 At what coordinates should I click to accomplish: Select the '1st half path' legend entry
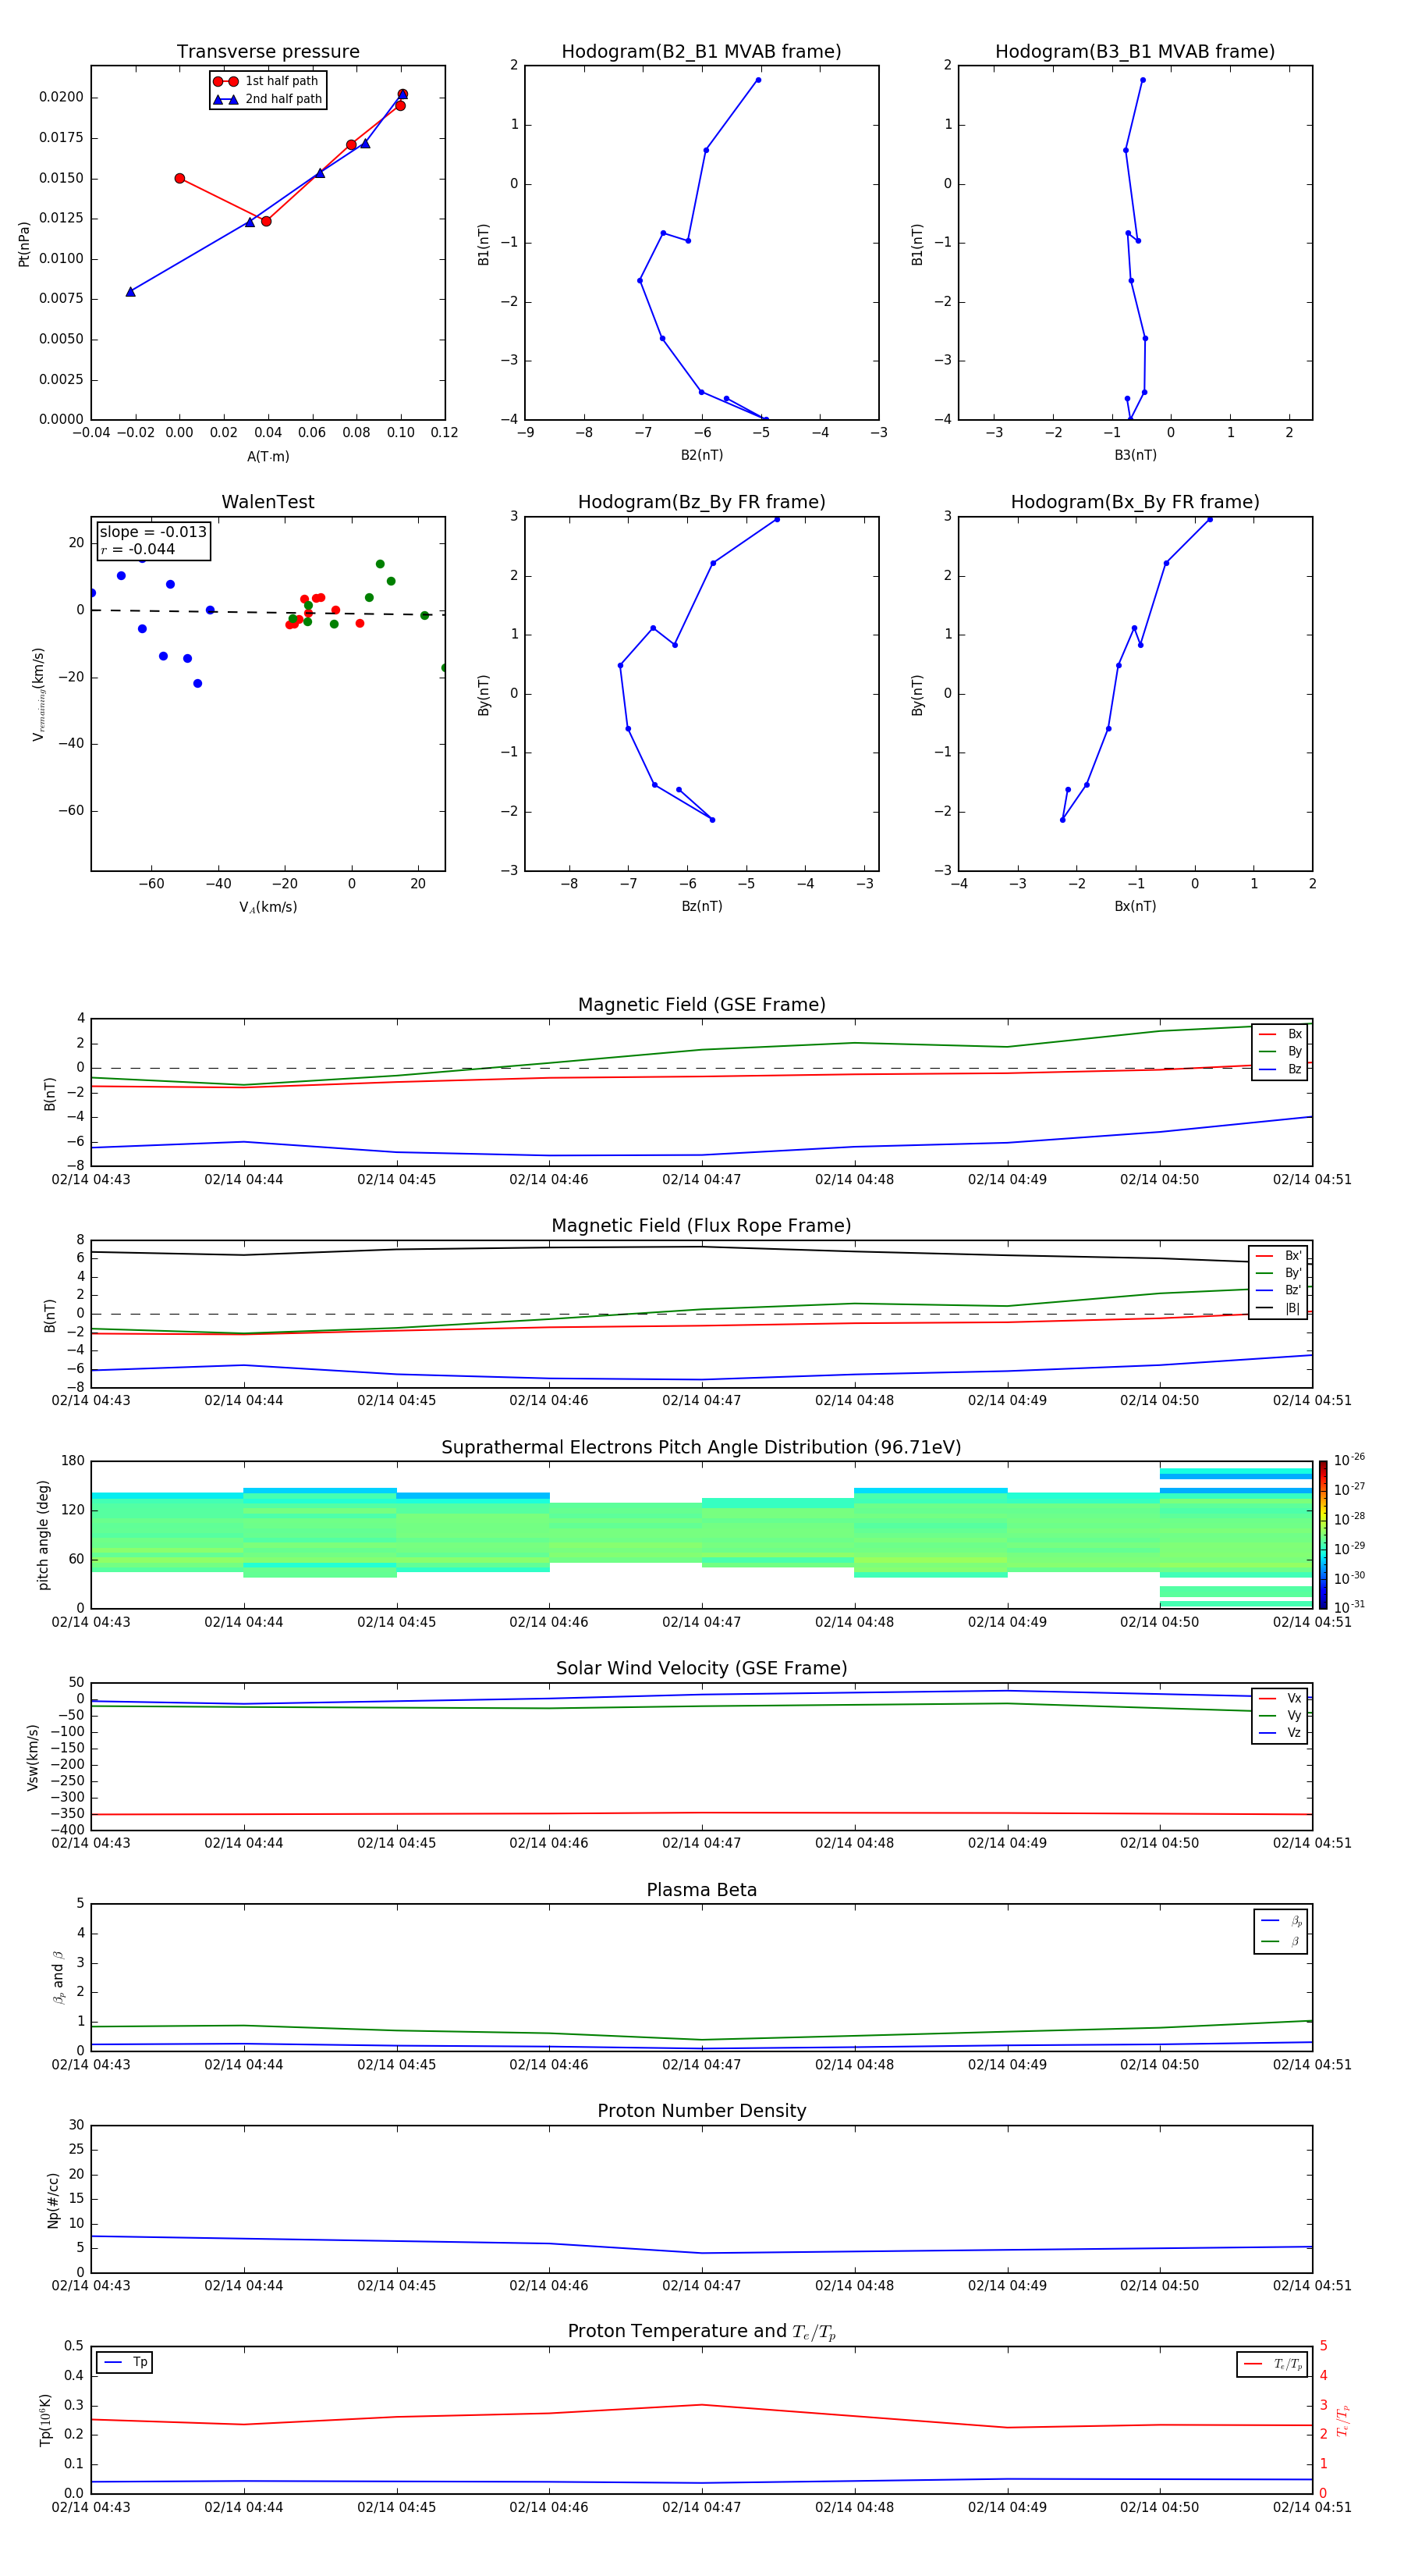(x=267, y=81)
